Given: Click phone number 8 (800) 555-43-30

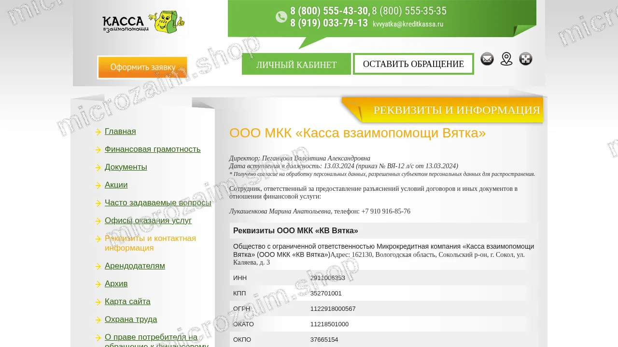Looking at the screenshot, I should coord(330,11).
